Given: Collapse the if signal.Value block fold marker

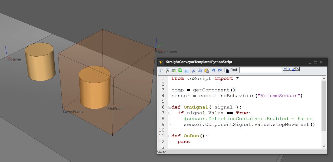Looking at the screenshot, I should (170, 113).
